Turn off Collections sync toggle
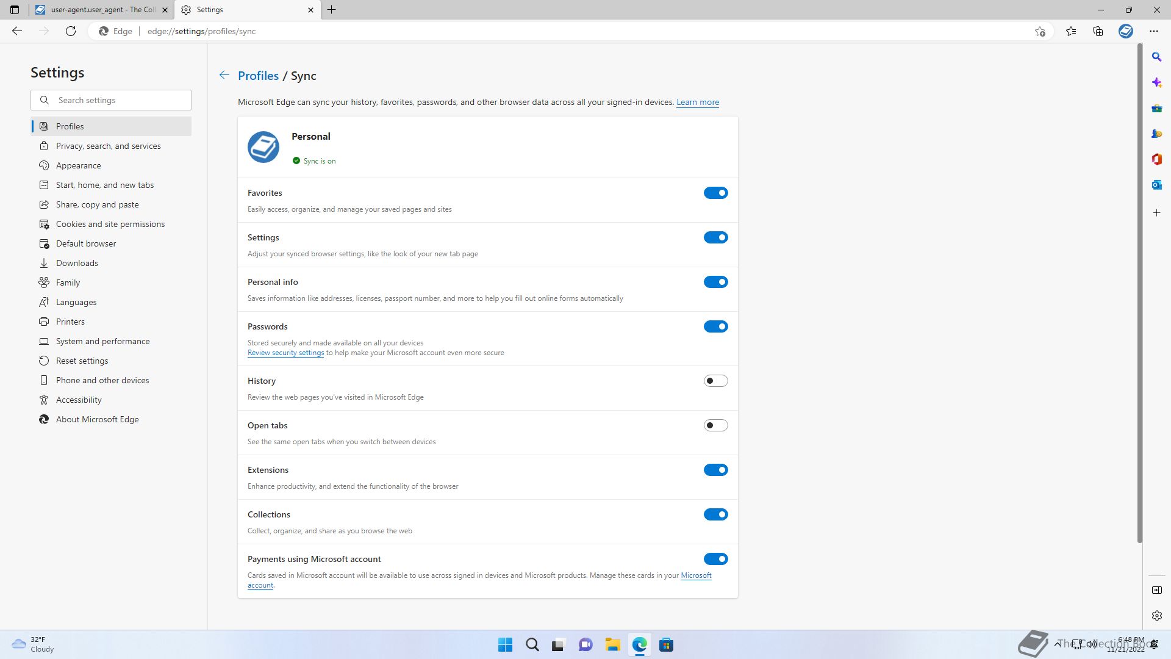 tap(716, 514)
